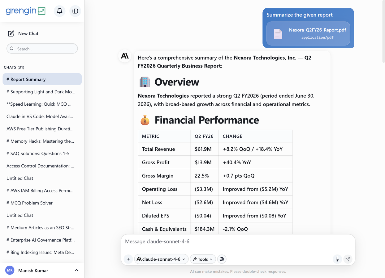Image resolution: width=385 pixels, height=278 pixels.
Task: Open the MCQ Problem Solver chat
Action: [42, 203]
